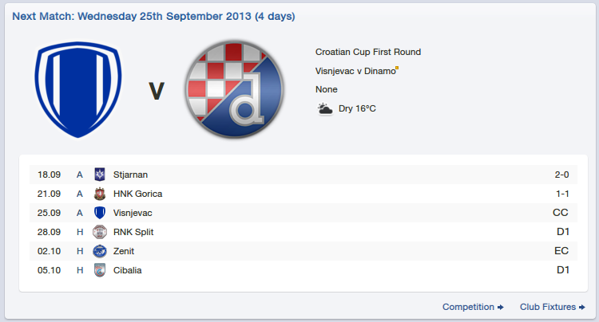
Task: Click the Zenit team badge icon
Action: (100, 251)
